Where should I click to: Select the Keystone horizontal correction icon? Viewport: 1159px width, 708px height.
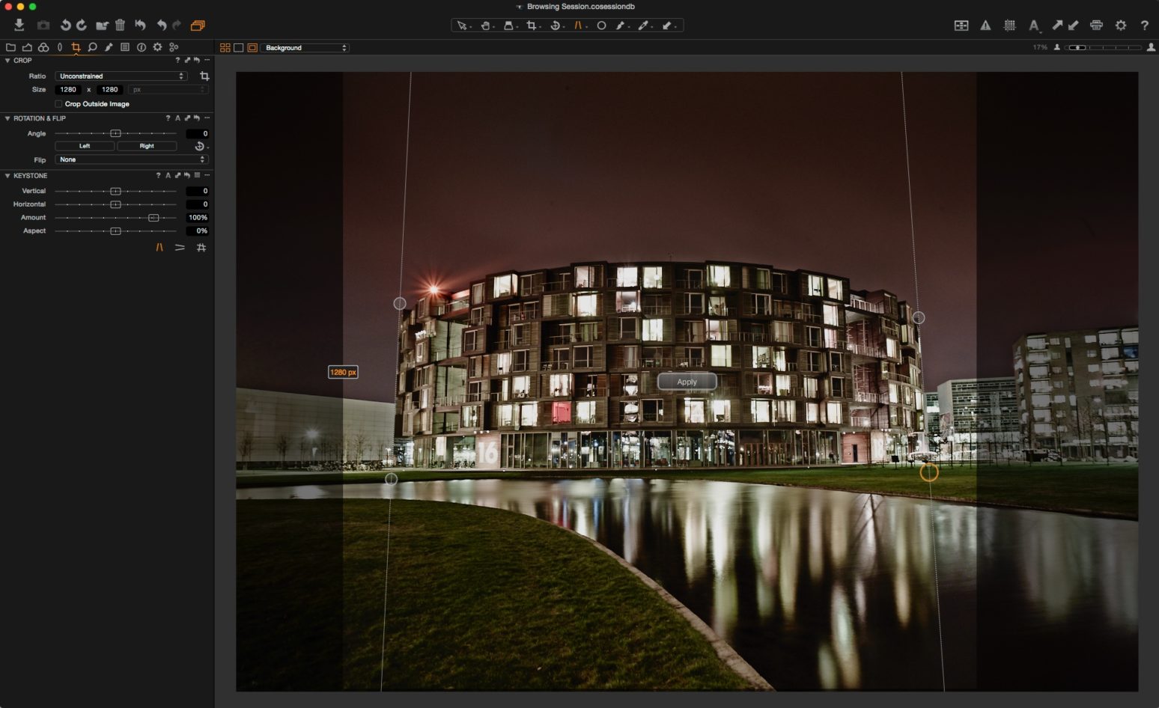point(180,248)
